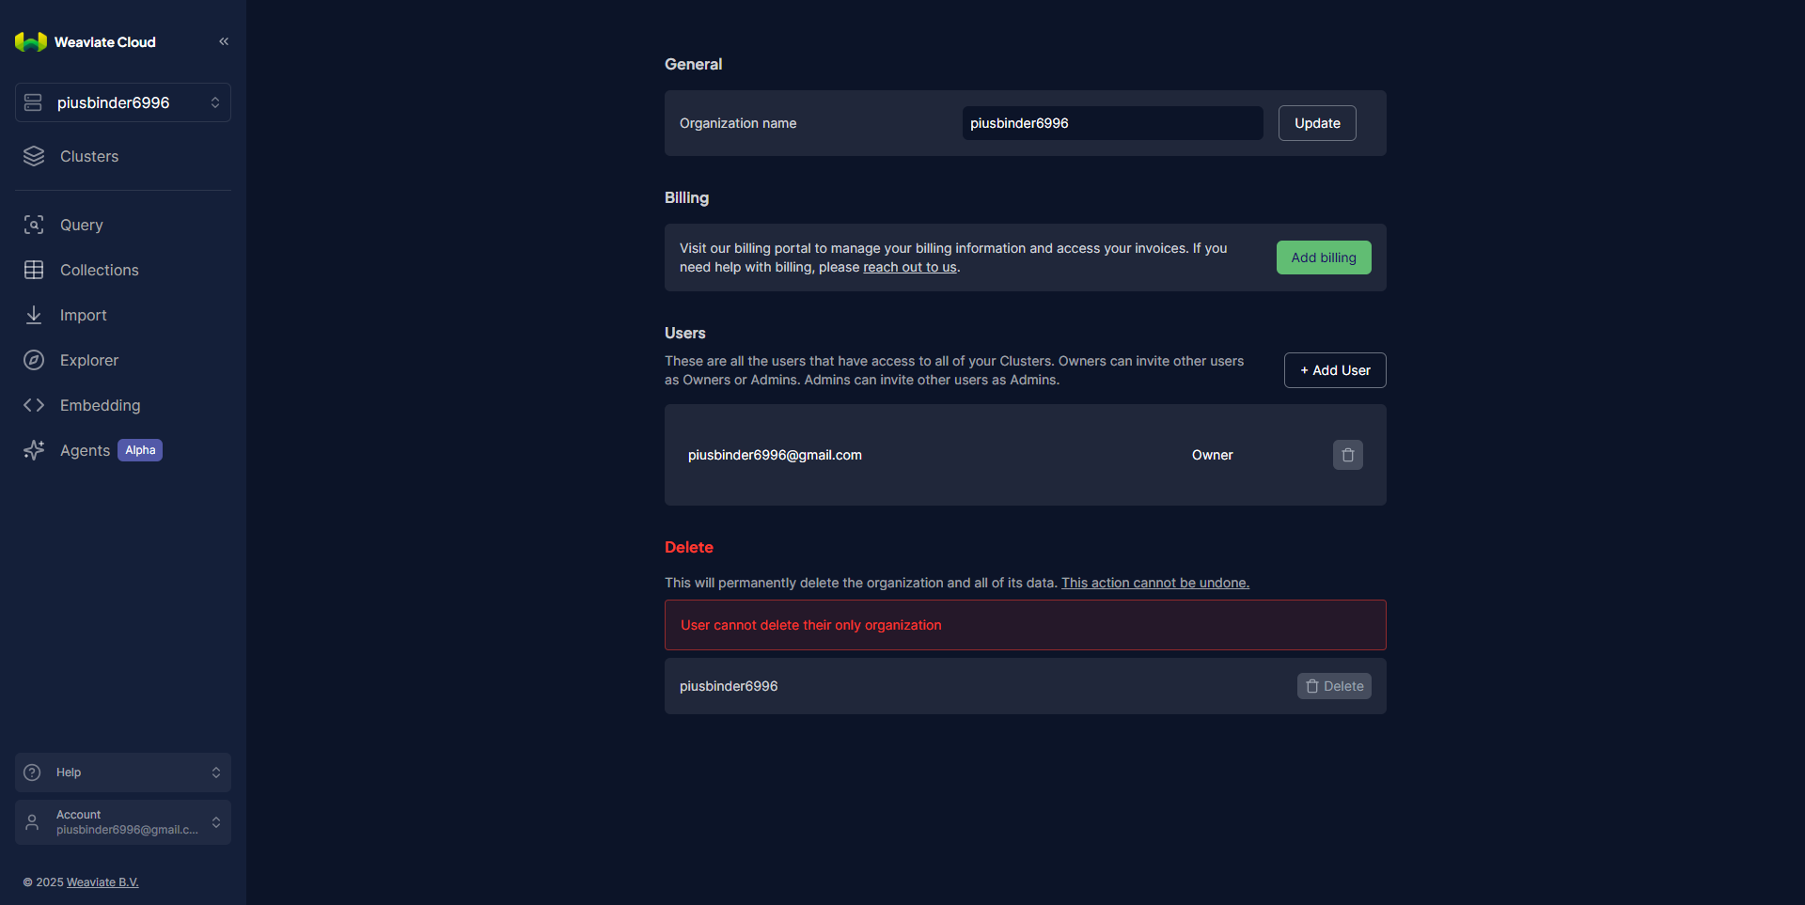
Task: Click the Delete organization button
Action: 1334,686
